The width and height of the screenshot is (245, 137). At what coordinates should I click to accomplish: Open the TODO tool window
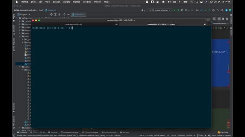pyautogui.click(x=34, y=132)
